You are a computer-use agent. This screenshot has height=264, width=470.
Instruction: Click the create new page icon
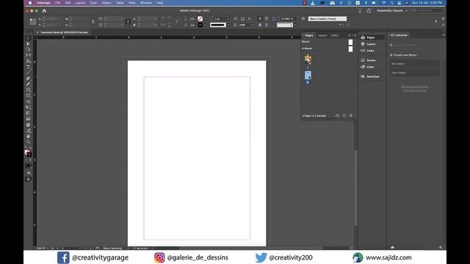point(344,116)
